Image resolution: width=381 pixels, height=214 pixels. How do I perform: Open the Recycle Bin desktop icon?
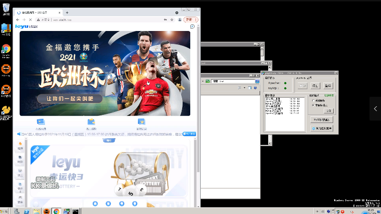(6, 9)
